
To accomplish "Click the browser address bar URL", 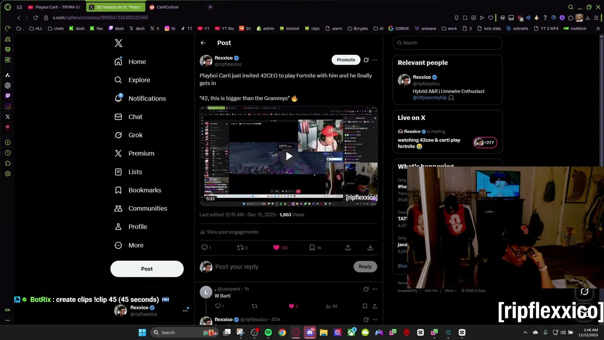I will [101, 17].
